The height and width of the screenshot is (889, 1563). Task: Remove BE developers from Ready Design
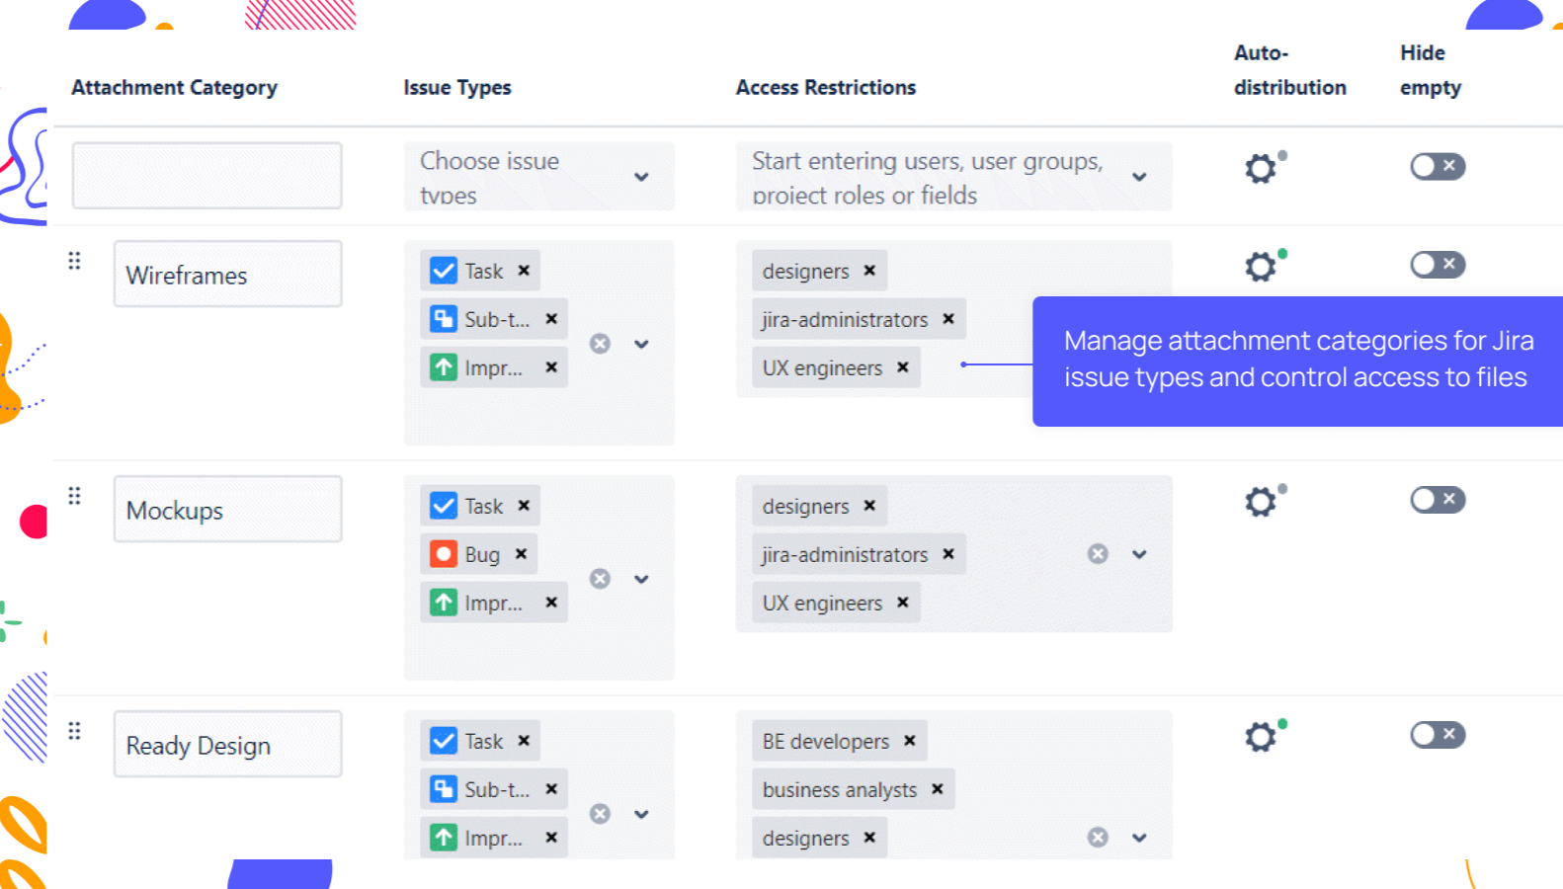click(909, 741)
